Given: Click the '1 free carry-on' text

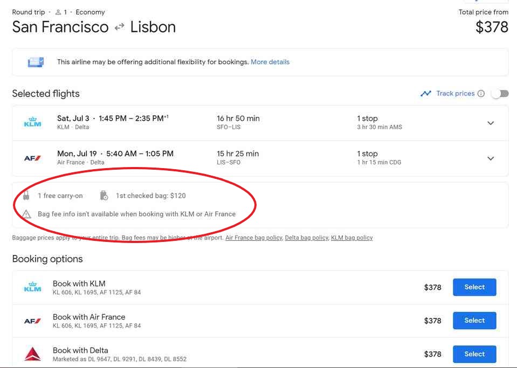Looking at the screenshot, I should 60,196.
